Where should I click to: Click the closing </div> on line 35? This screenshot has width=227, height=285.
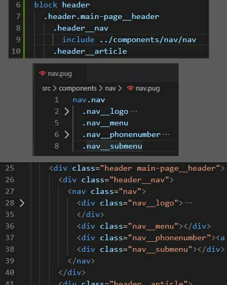(x=91, y=214)
